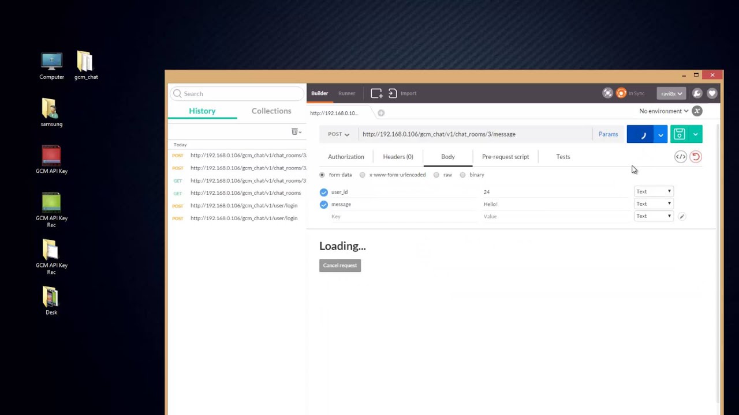Click the heart icon in the header
The width and height of the screenshot is (739, 415).
coord(712,93)
